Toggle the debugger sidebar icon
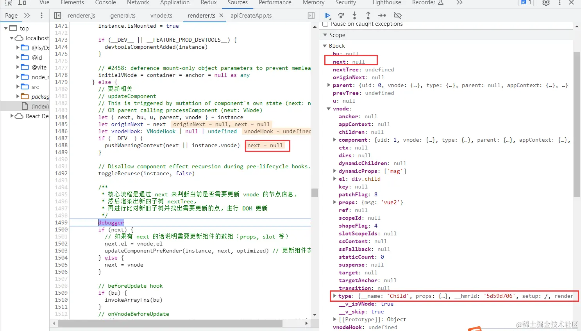Viewport: 581px width, 331px height. (x=311, y=16)
